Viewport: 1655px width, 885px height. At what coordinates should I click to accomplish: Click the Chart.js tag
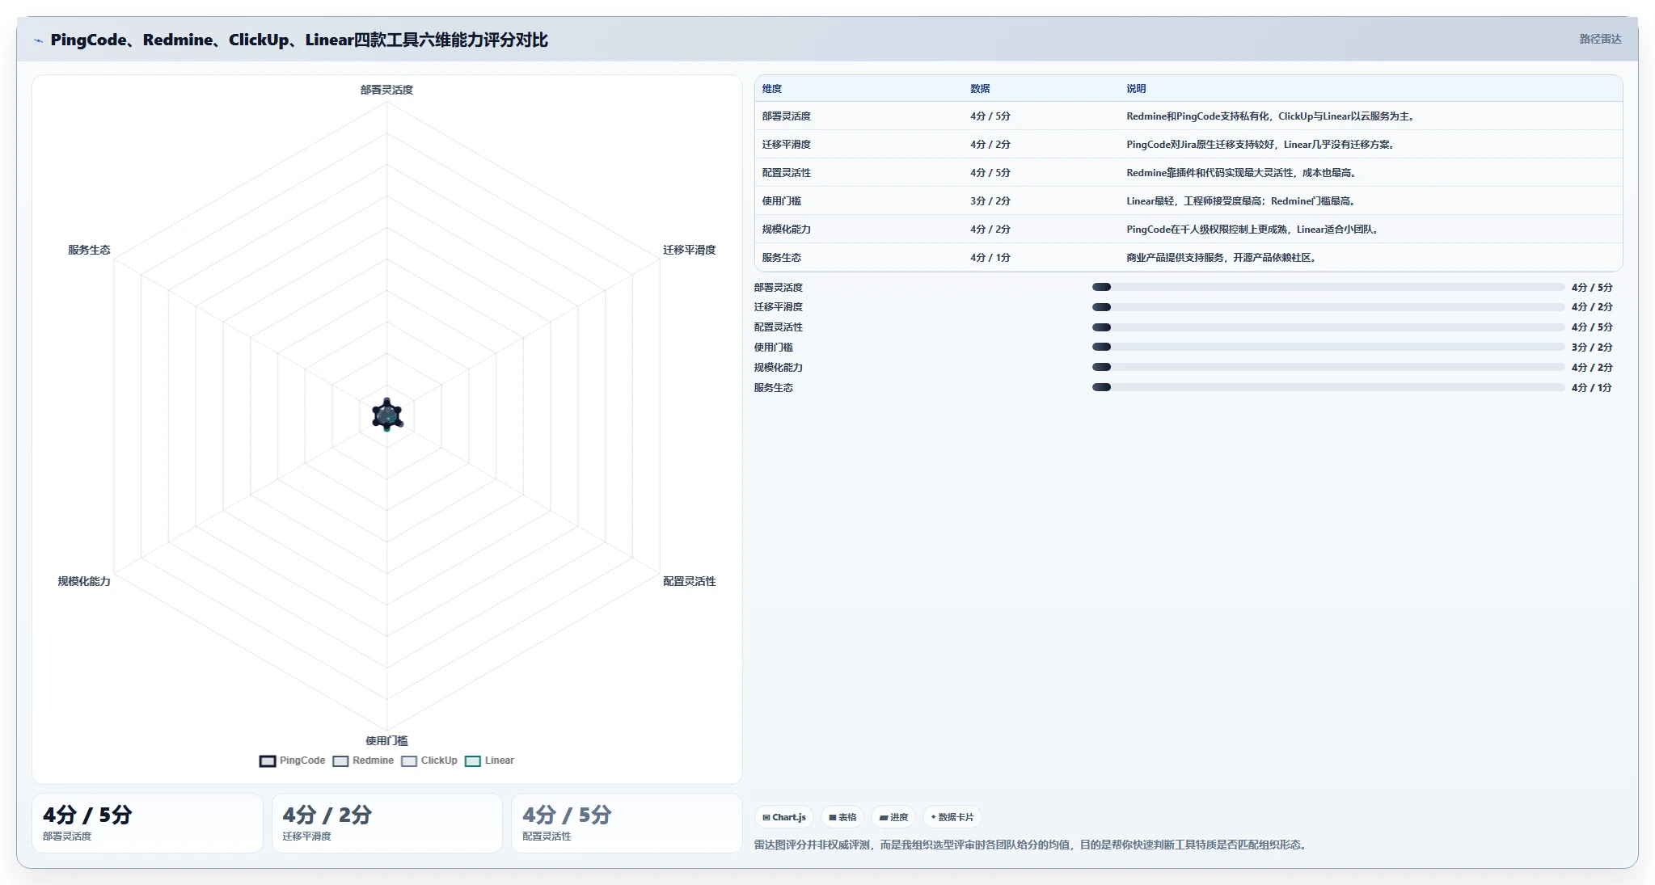coord(784,817)
